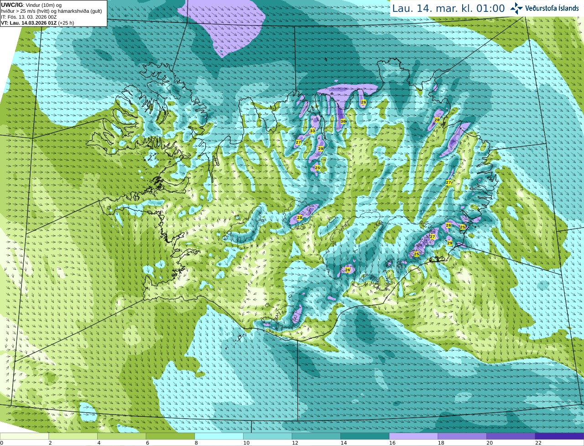Select the hviður > 25 m/s legend description line
Screen dimensions: 584x446
click(x=51, y=11)
